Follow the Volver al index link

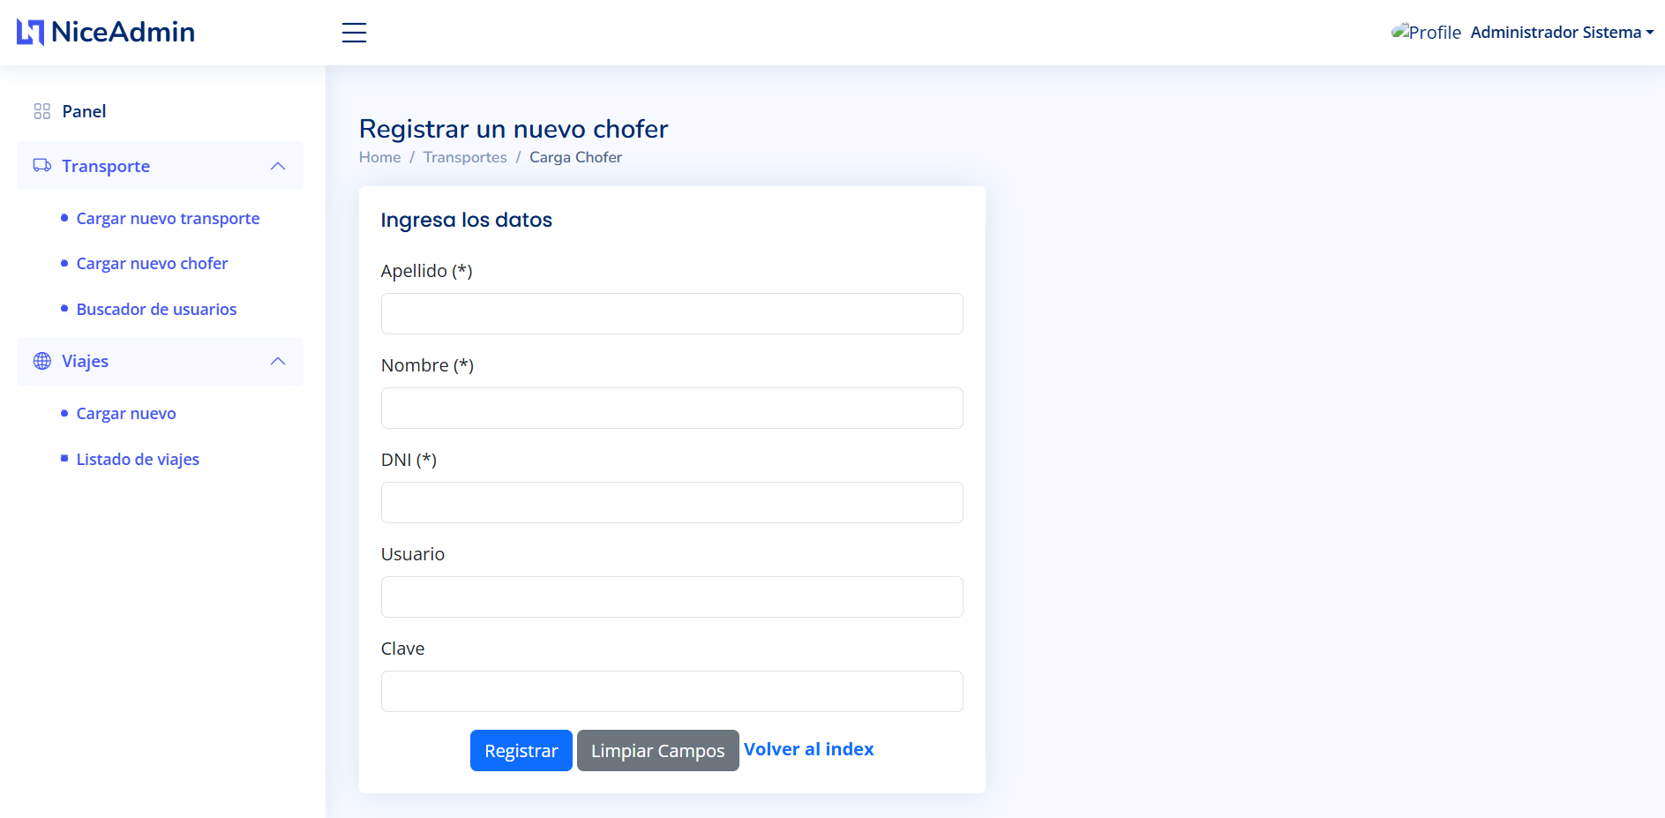click(x=808, y=748)
